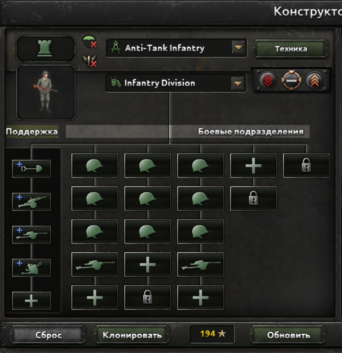Click the support artillery company slot

point(31,202)
